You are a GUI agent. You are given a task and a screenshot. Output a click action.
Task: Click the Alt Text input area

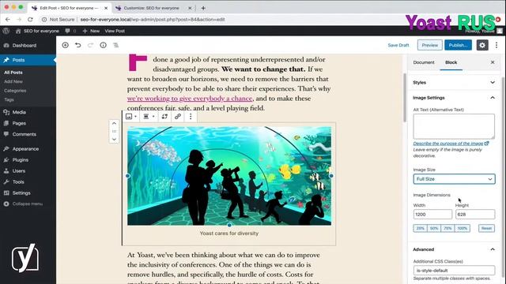click(454, 126)
